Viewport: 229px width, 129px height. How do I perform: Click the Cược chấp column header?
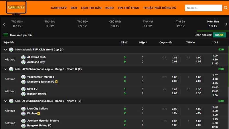166,42
